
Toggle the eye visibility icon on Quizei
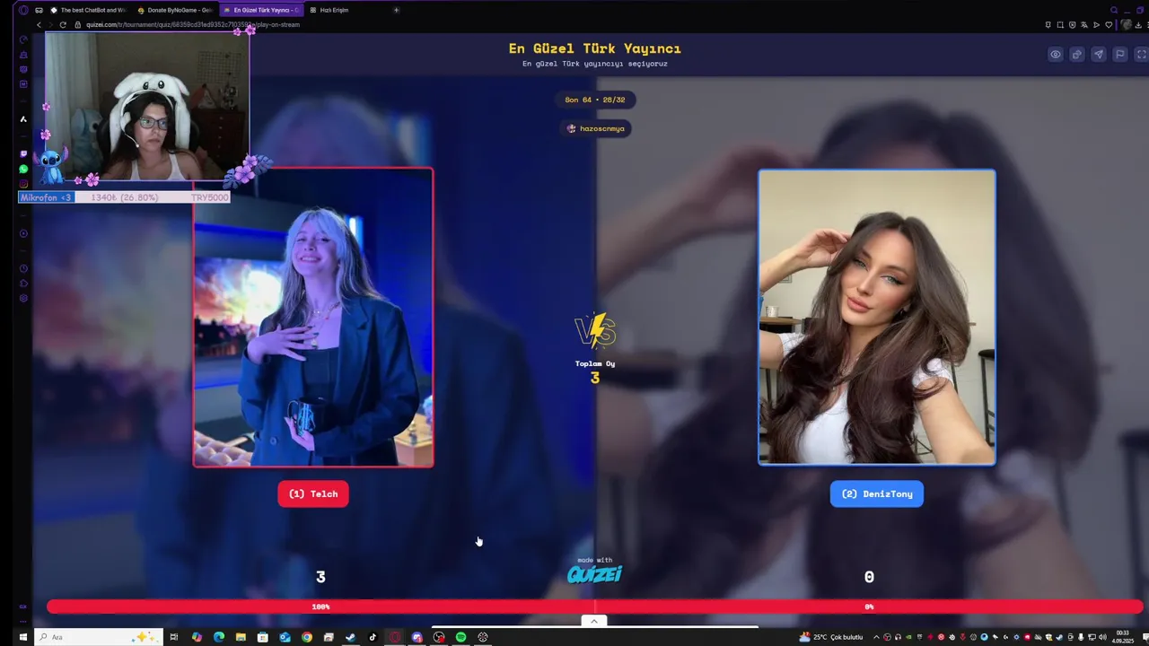[x=1056, y=55]
